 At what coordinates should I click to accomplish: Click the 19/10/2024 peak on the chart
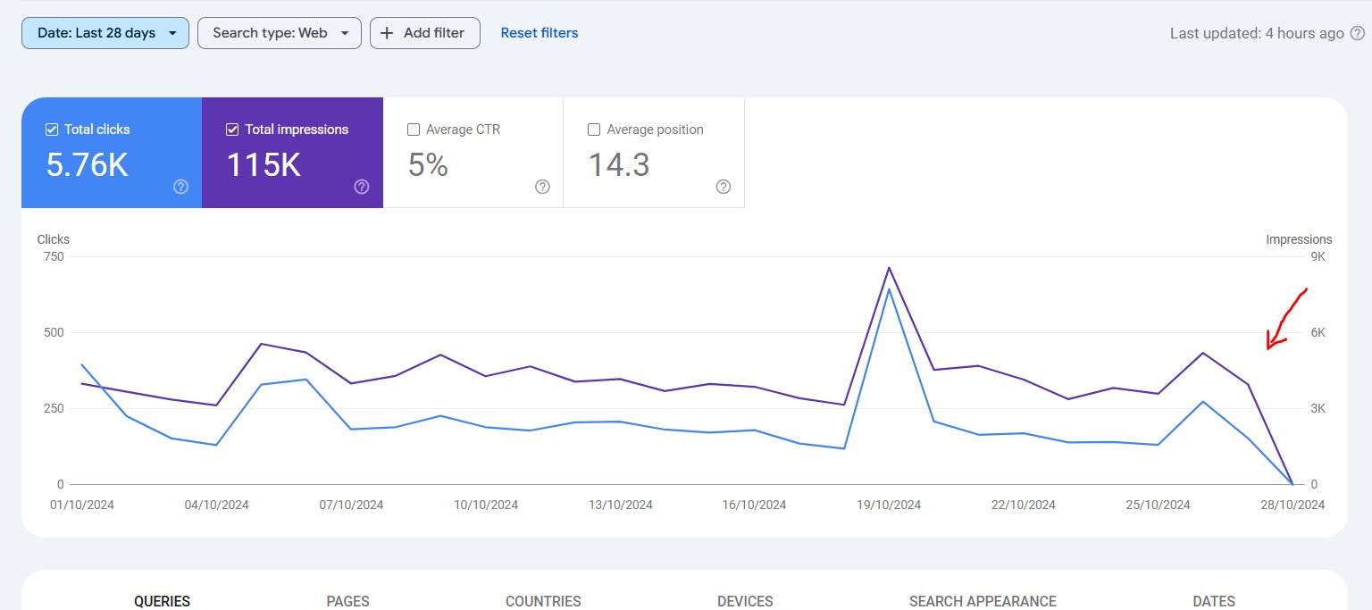click(889, 268)
